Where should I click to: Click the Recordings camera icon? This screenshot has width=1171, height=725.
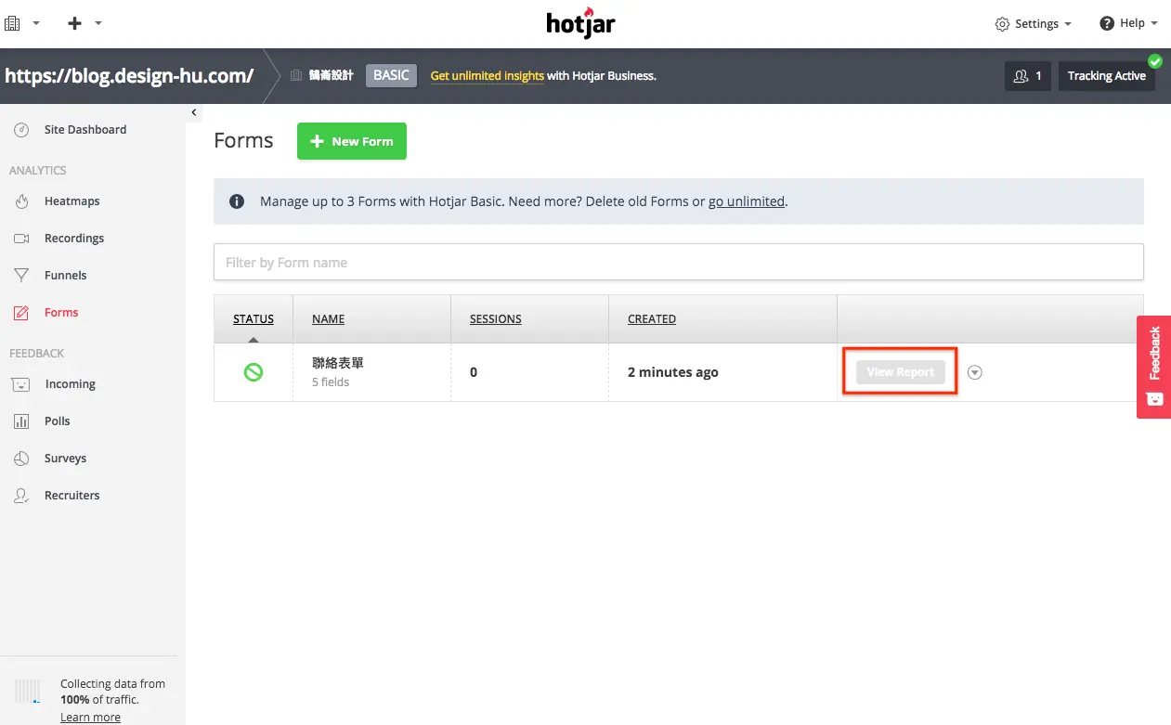(x=21, y=239)
